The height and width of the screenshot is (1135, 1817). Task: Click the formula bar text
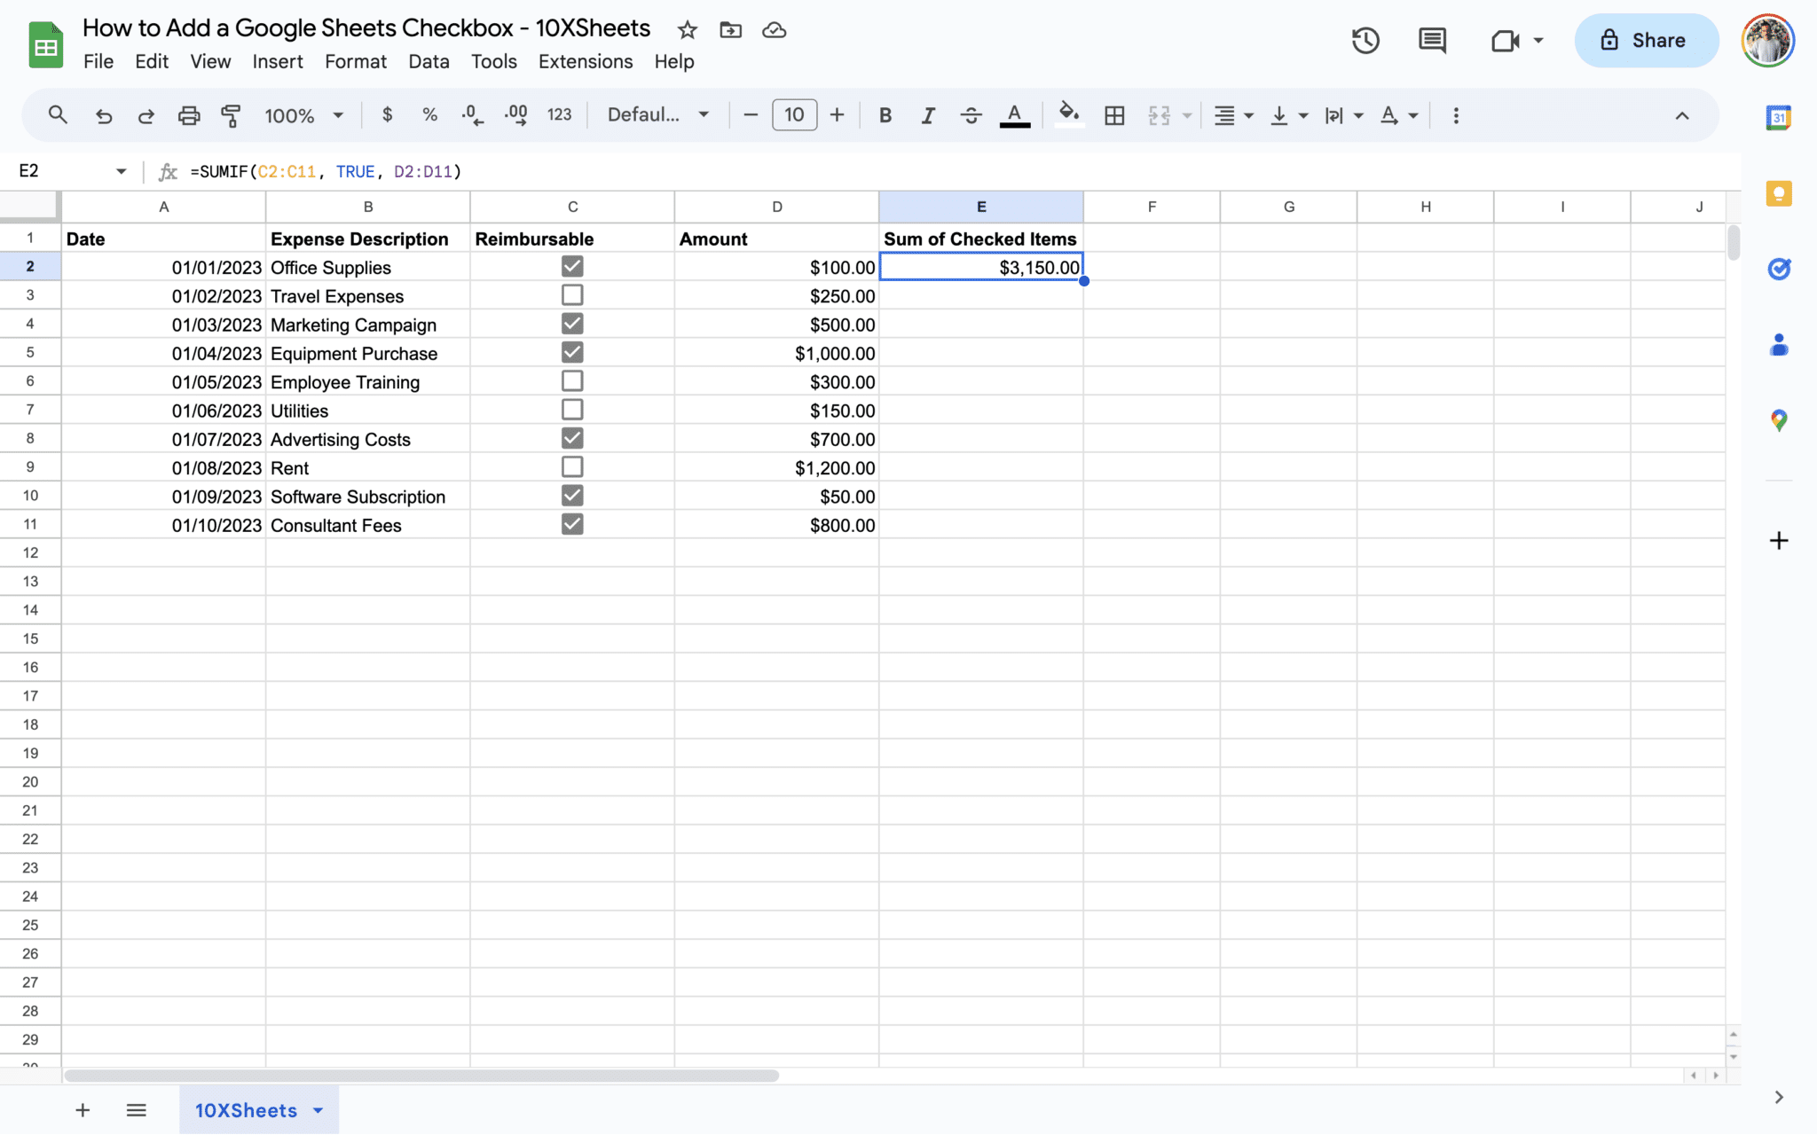pos(326,171)
